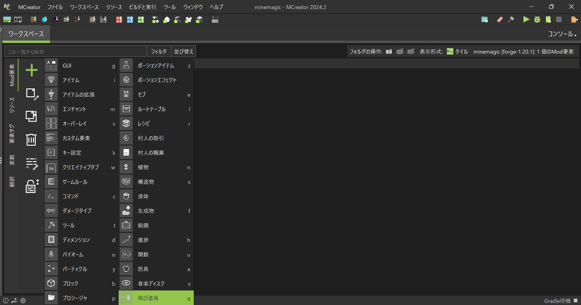
Task: Toggle the タイル view mode
Action: point(457,51)
